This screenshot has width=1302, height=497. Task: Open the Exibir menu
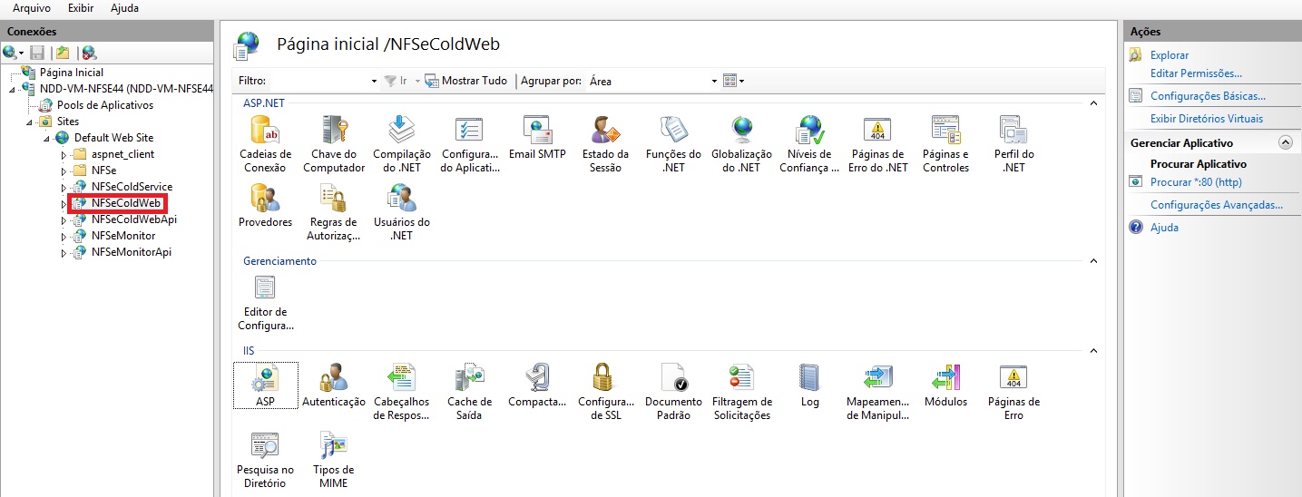pyautogui.click(x=81, y=8)
